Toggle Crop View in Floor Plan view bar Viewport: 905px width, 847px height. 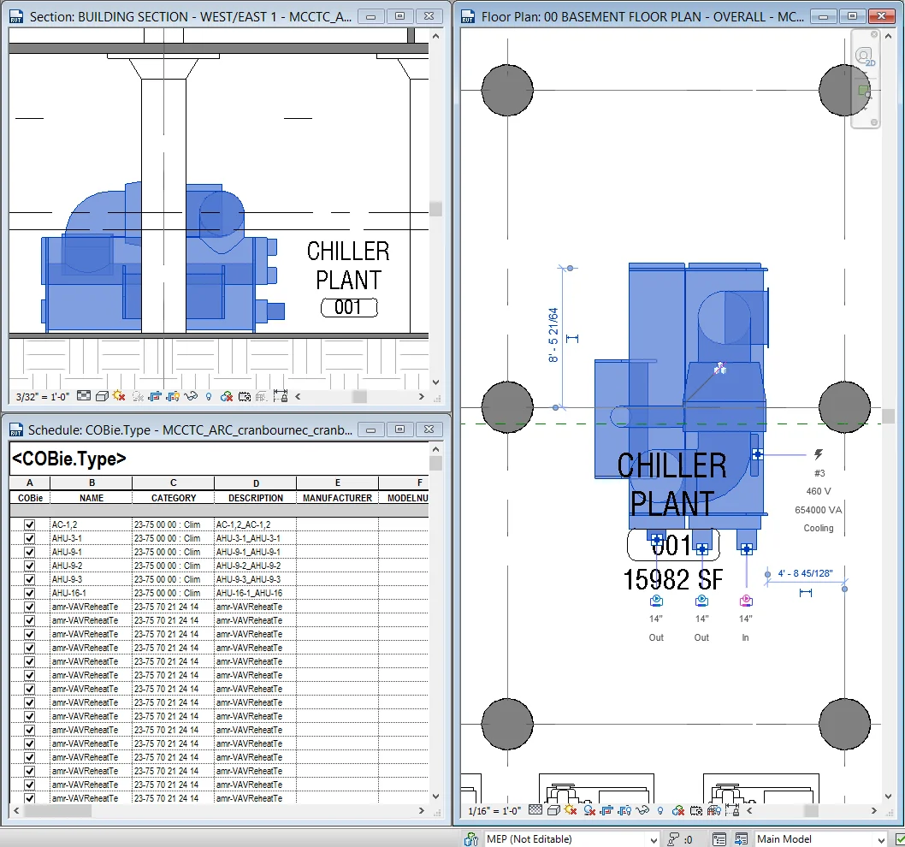(x=606, y=811)
